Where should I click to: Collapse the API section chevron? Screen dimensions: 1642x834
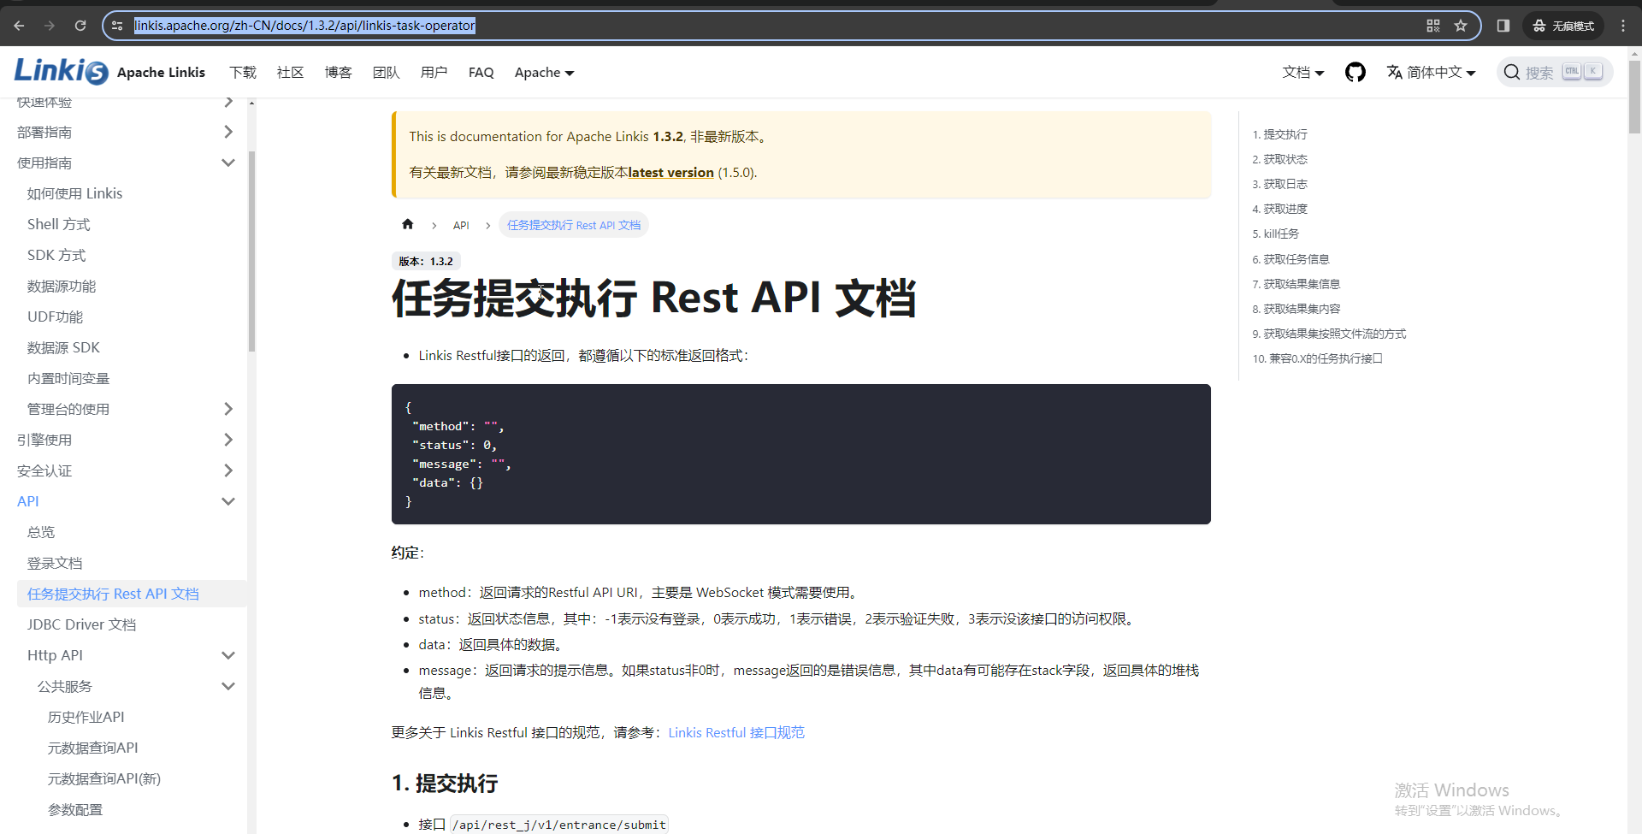[228, 501]
